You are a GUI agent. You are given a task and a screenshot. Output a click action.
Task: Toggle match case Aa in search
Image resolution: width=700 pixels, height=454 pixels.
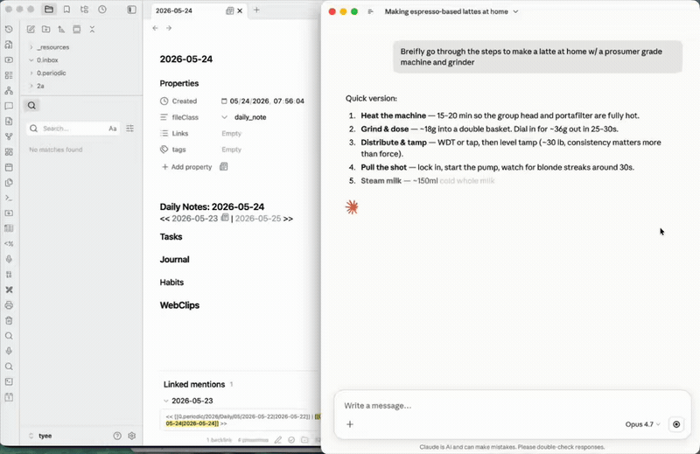coord(113,129)
